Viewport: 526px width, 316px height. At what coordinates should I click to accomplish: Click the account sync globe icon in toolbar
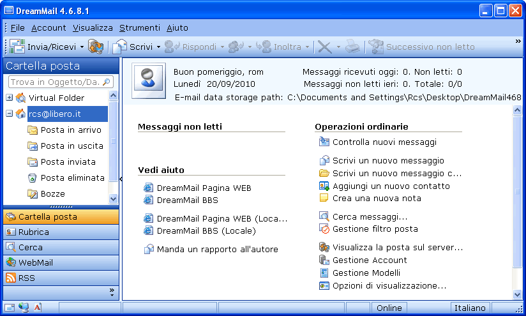point(96,47)
